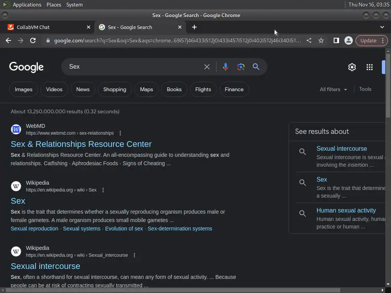Open the Places menu
Image resolution: width=391 pixels, height=293 pixels.
pos(53,5)
